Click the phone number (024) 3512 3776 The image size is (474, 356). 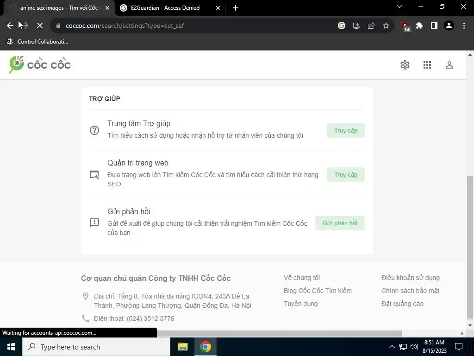pyautogui.click(x=150, y=318)
